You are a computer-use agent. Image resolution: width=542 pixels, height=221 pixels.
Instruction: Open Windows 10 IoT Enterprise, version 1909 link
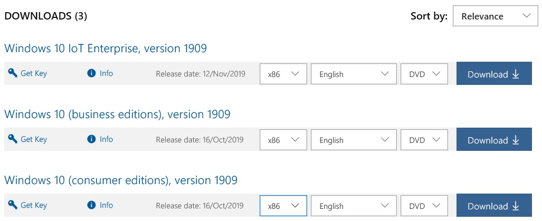coord(106,49)
